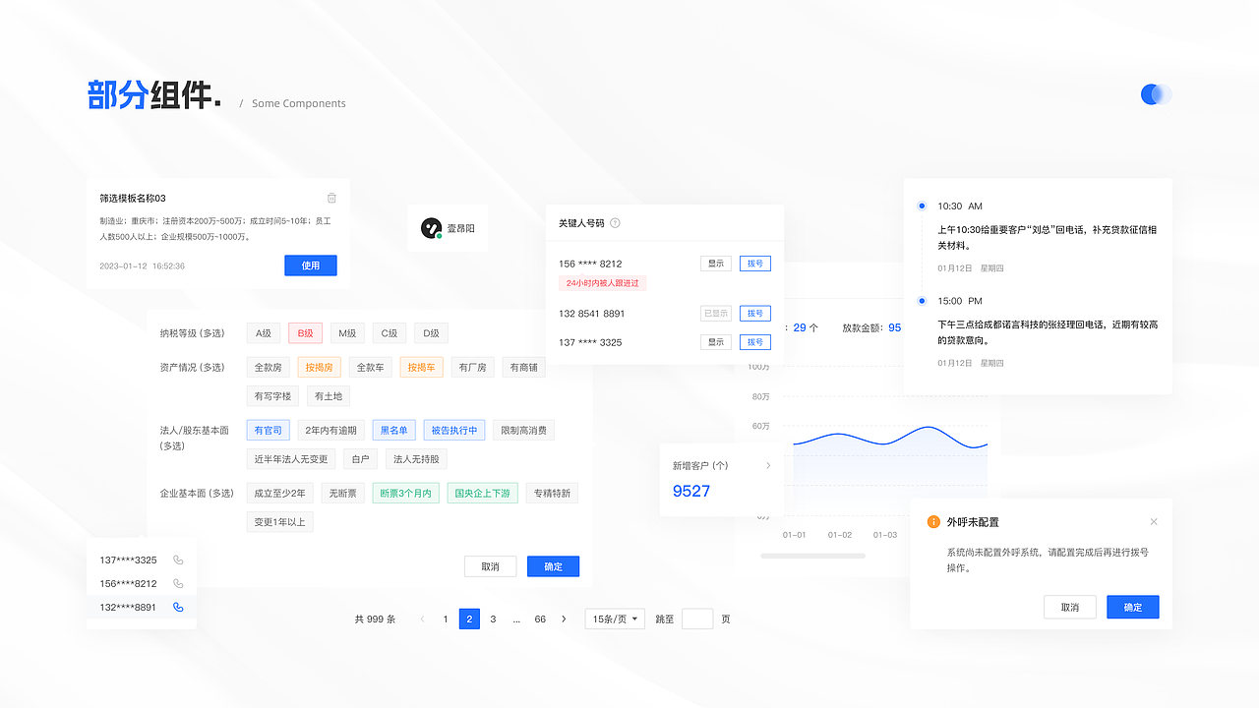The width and height of the screenshot is (1259, 708).
Task: Click 取消 in the filter panel
Action: pos(491,566)
